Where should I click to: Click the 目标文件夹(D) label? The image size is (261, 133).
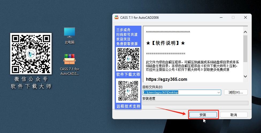152,87
